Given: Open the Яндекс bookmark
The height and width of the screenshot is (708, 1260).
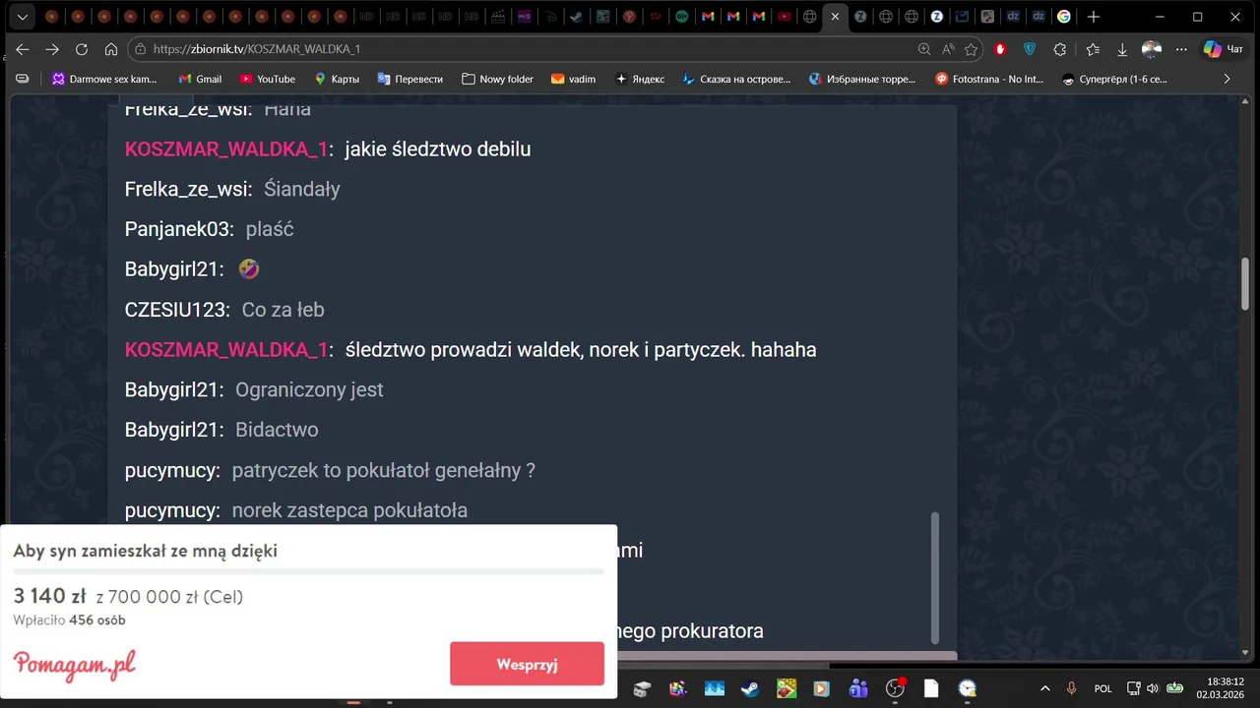Looking at the screenshot, I should [639, 79].
